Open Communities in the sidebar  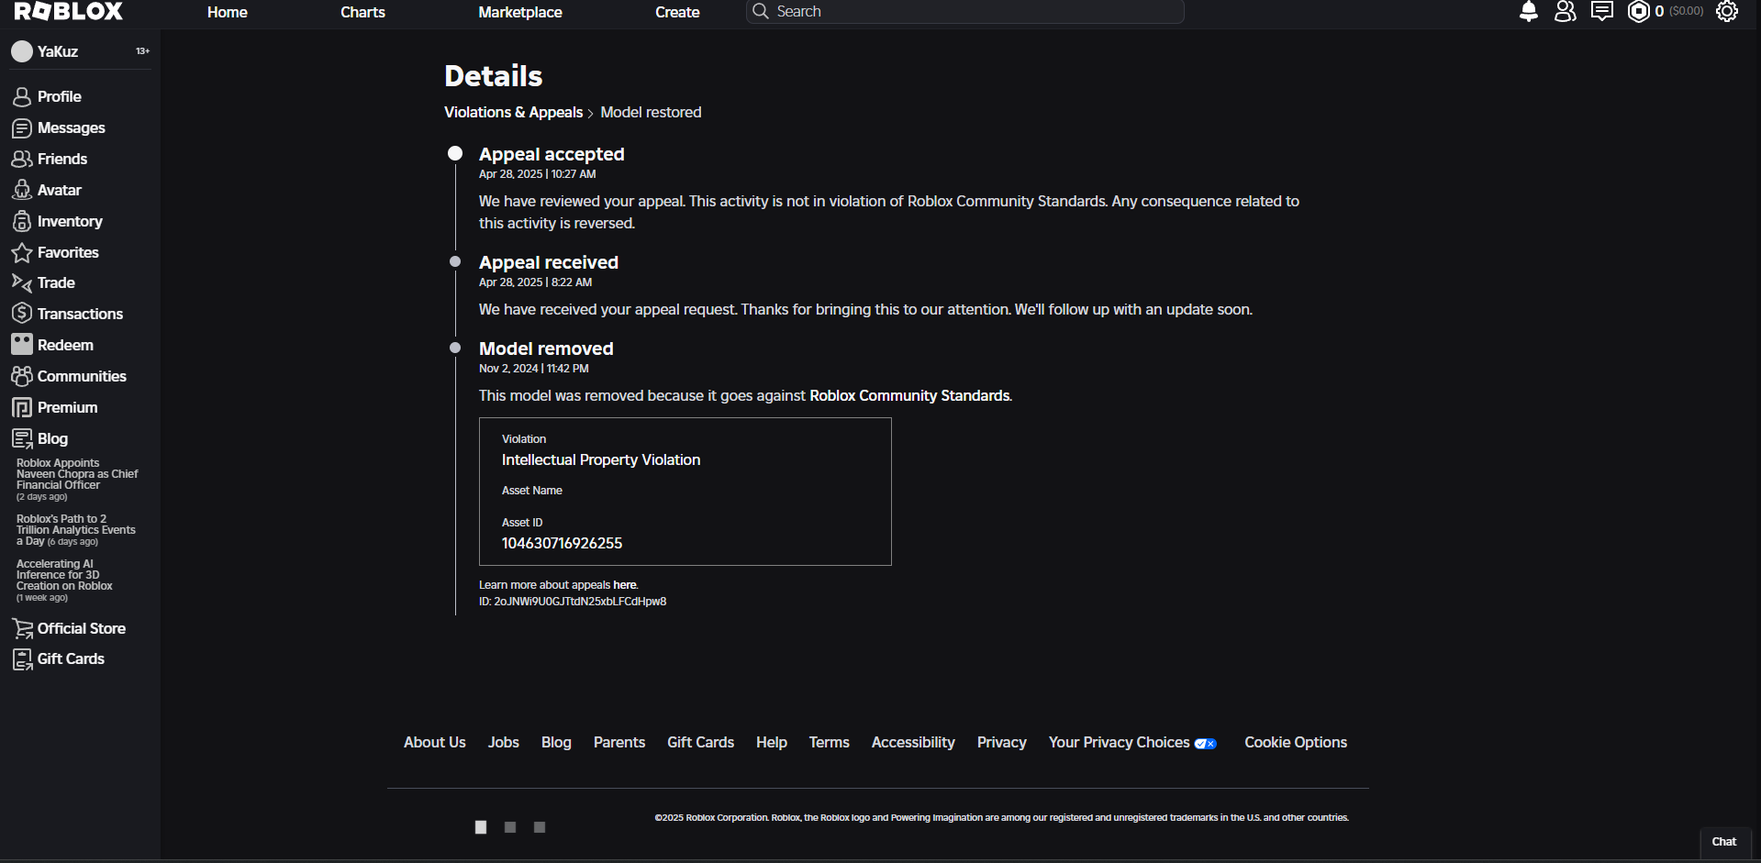[69, 376]
